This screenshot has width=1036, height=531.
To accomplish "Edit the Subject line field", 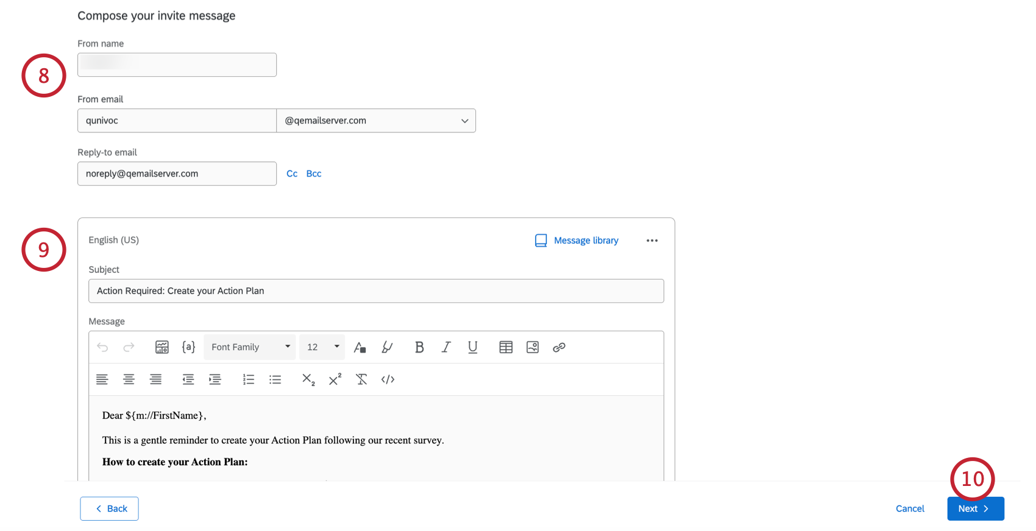I will (x=376, y=291).
